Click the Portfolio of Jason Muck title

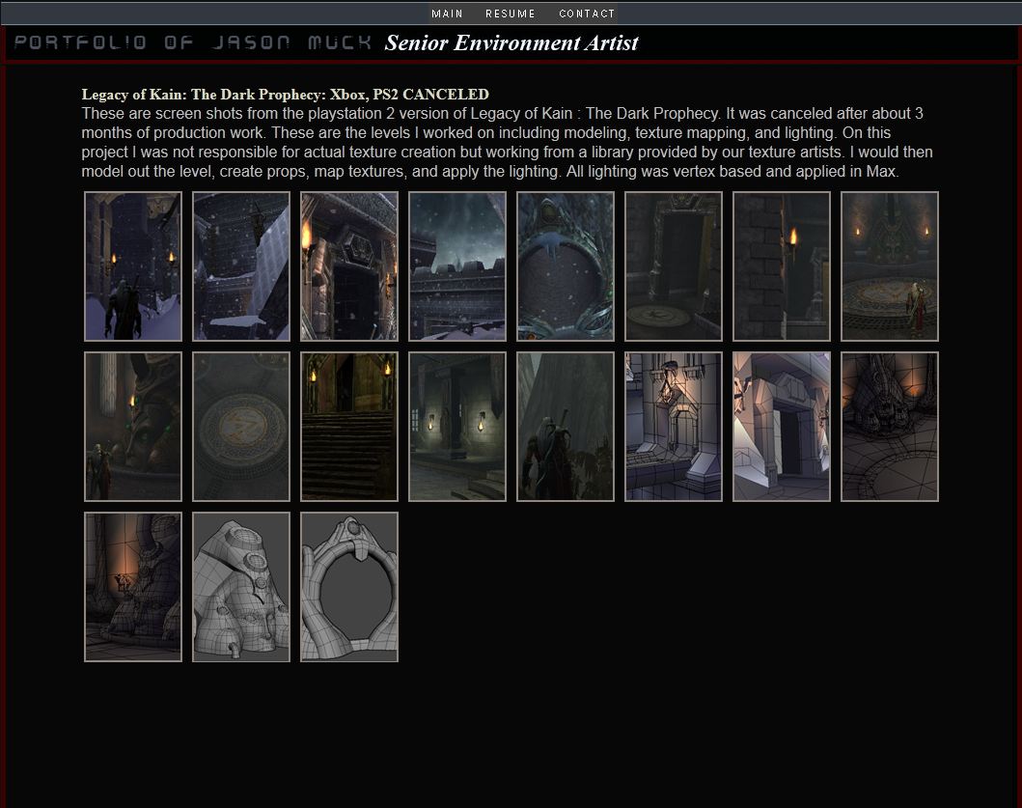(x=193, y=42)
